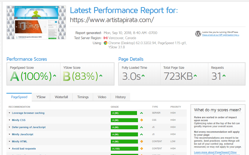Click the A (100%) PageSpeed score
249x155 pixels.
point(31,76)
